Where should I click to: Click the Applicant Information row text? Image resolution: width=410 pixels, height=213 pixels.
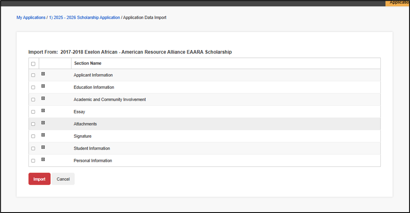point(93,75)
